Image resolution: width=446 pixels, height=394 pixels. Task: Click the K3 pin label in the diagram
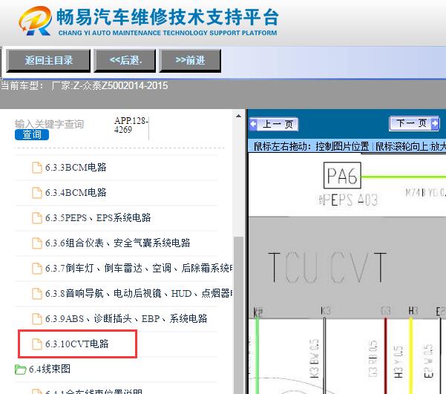(x=326, y=311)
